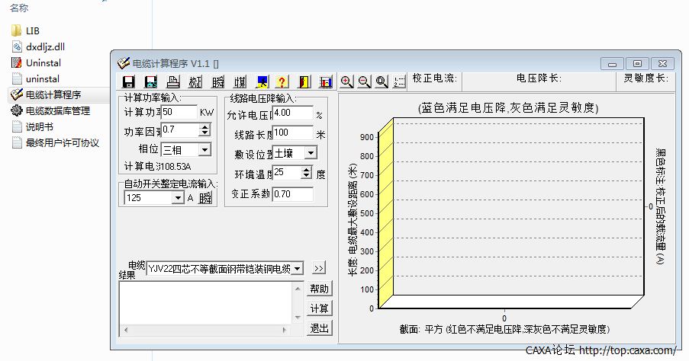
Task: Click the save floppy disk toolbar icon
Action: [129, 81]
